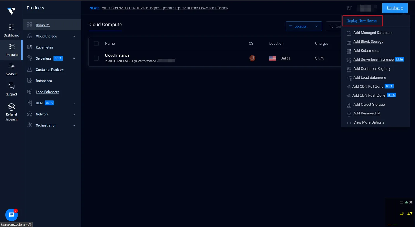
Task: Click the notifications icon in top bar
Action: pyautogui.click(x=349, y=8)
